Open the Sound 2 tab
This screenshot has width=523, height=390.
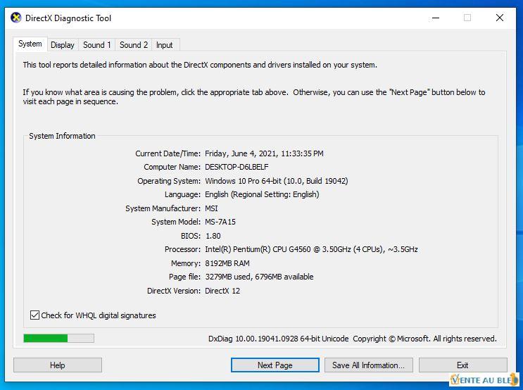tap(134, 45)
